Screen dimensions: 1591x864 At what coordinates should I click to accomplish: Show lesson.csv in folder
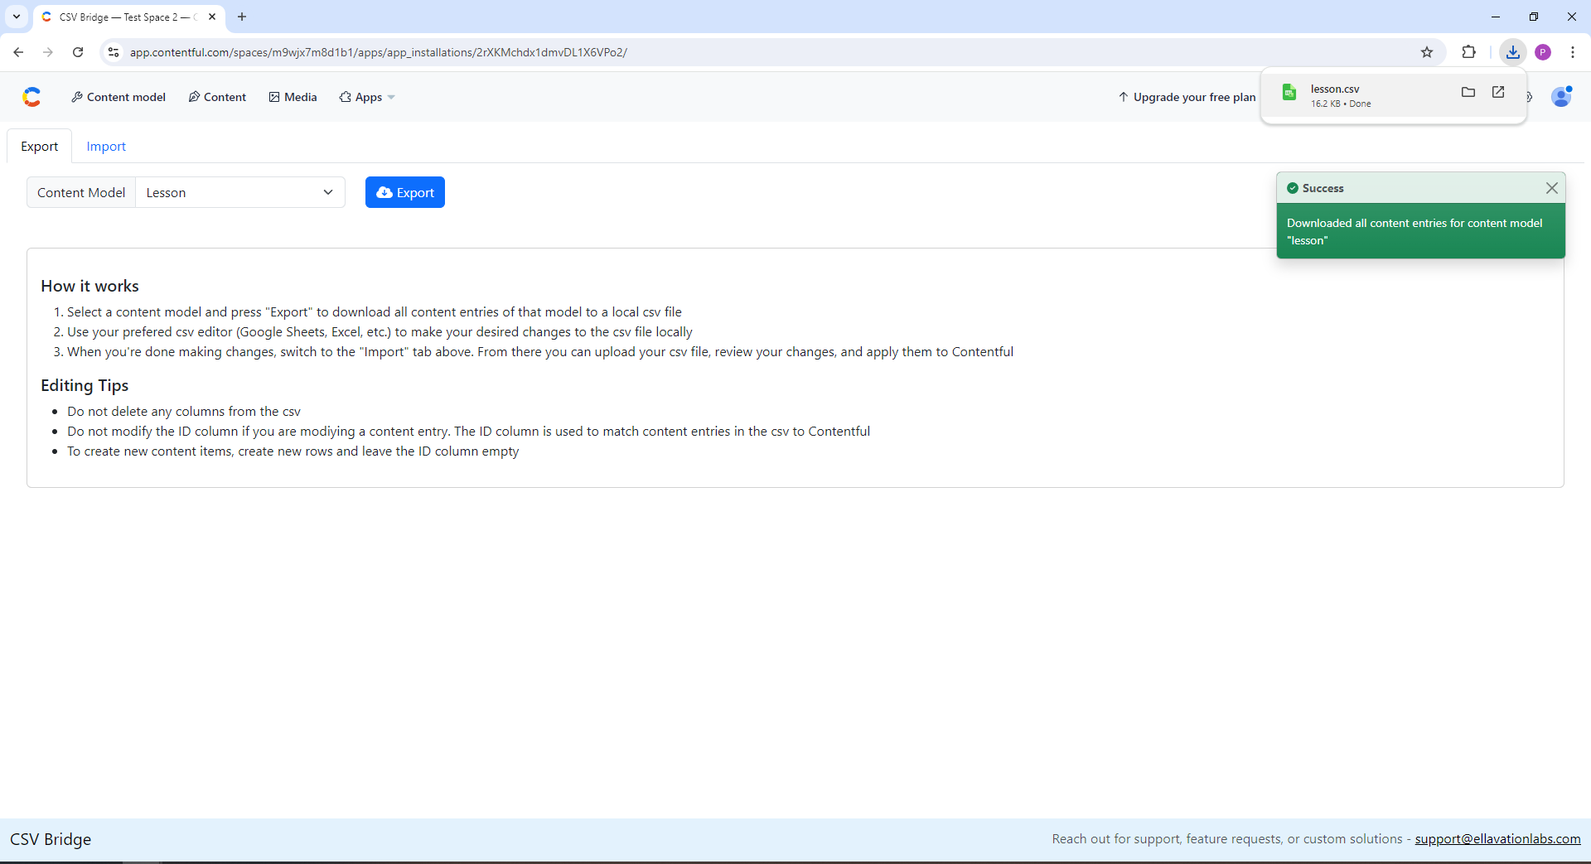click(1468, 92)
